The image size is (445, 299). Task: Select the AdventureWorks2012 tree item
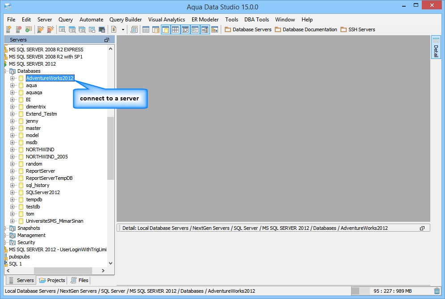(x=50, y=78)
